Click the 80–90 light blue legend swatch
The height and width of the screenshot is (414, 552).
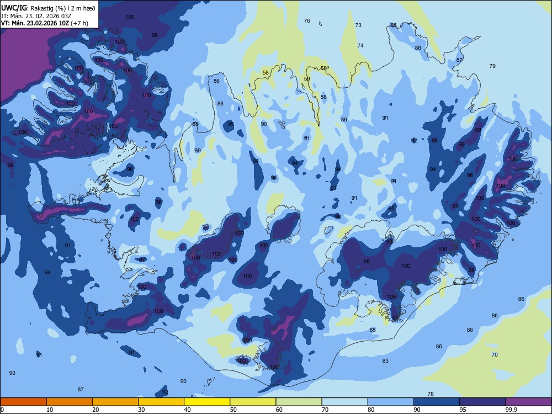391,402
